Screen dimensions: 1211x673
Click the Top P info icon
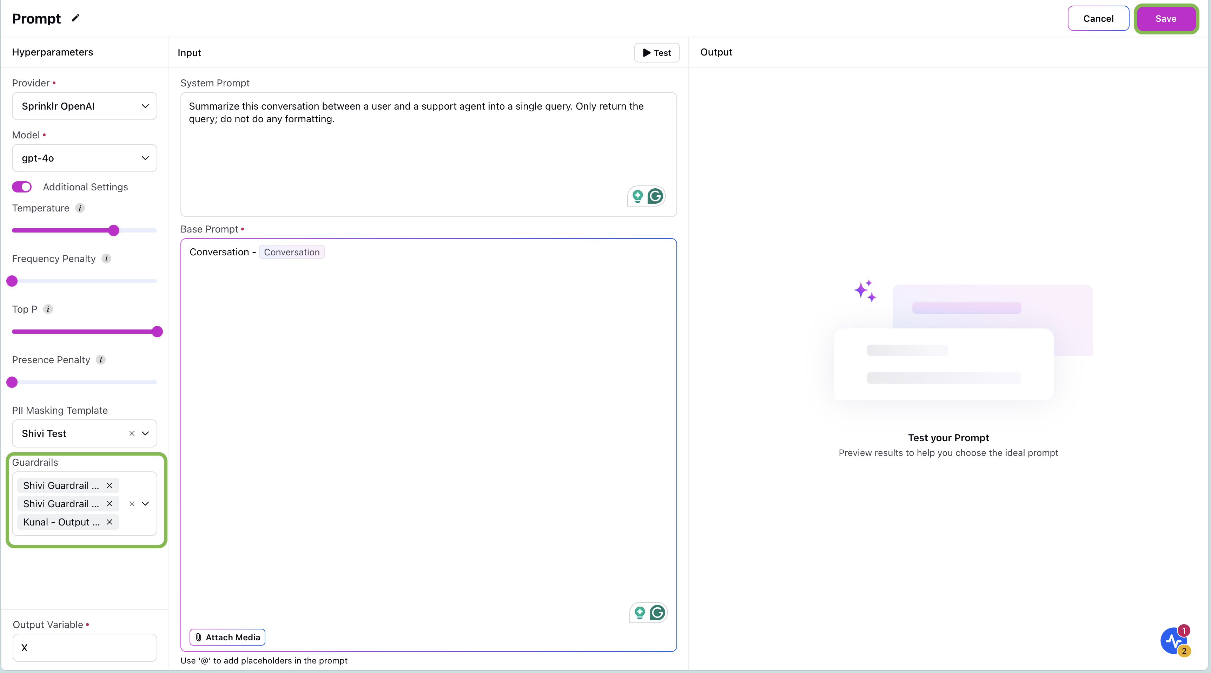[x=48, y=309]
